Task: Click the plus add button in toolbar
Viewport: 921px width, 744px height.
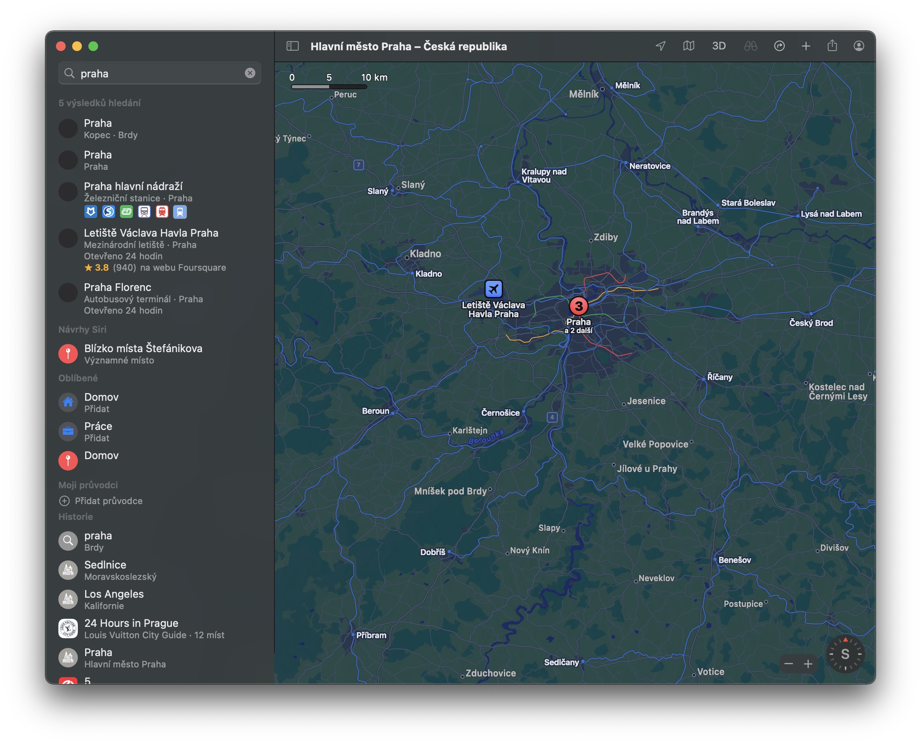Action: coord(805,46)
